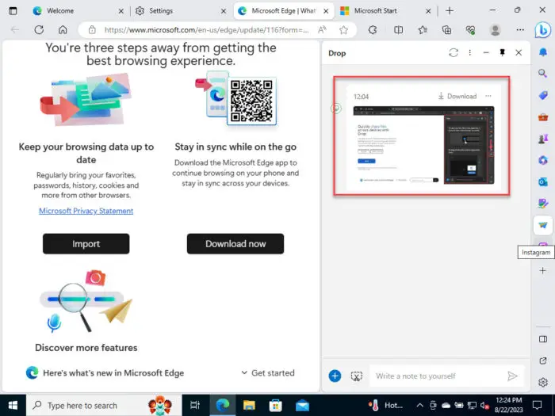Screen dimensions: 555x416
Task: Open link in new window sidebar icon
Action: point(542,361)
